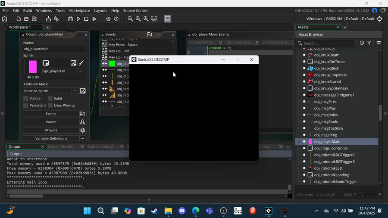The height and width of the screenshot is (218, 388).
Task: Open a project folder icon
Action: coord(26,19)
